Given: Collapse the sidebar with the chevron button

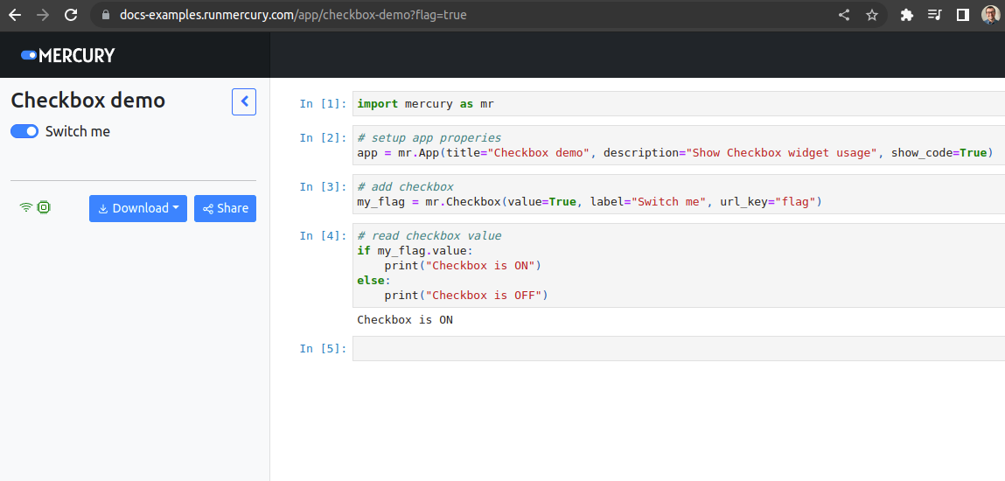Looking at the screenshot, I should [244, 101].
